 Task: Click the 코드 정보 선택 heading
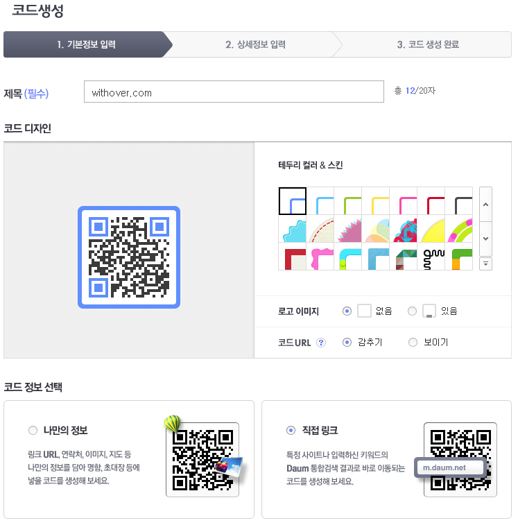(33, 387)
